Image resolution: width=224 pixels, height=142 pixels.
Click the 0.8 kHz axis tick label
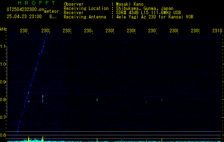tap(3, 99)
